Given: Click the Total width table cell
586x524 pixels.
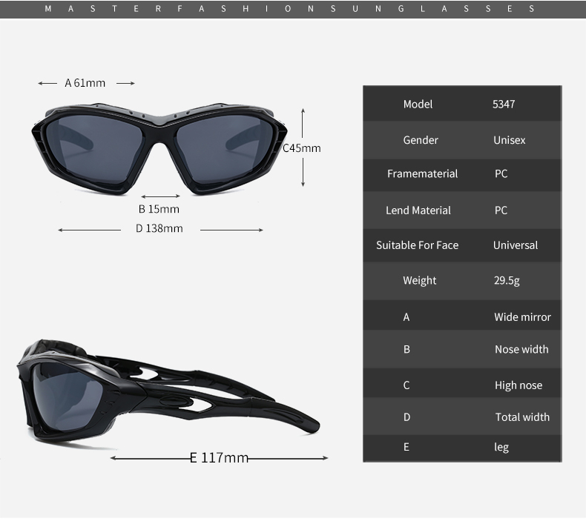Looking at the screenshot, I should [x=522, y=417].
